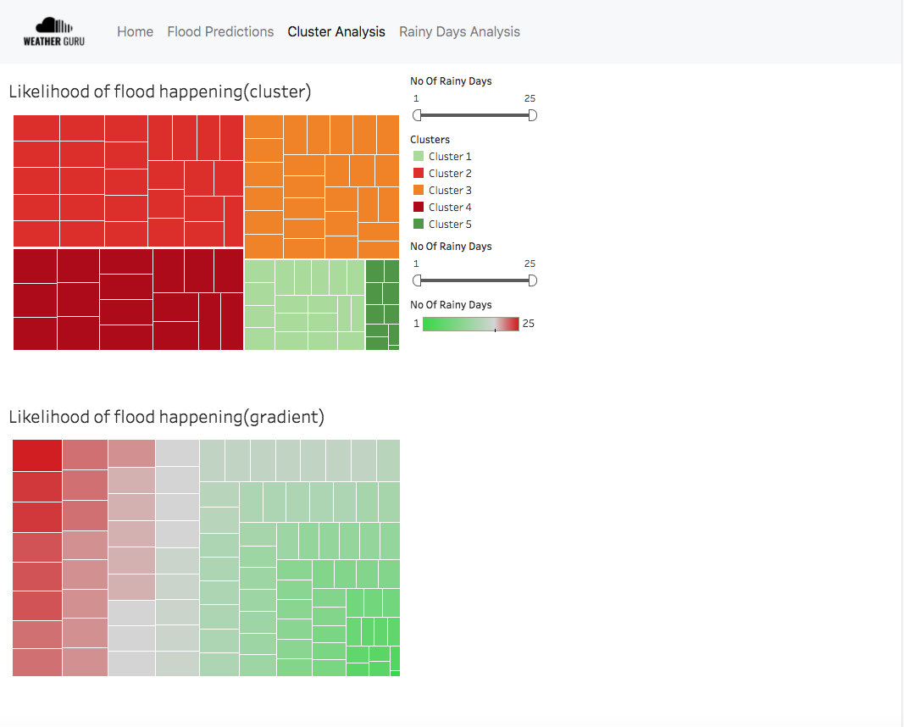Click the Cluster 3 orange legend swatch
This screenshot has width=904, height=727.
point(419,191)
